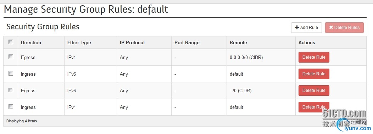This screenshot has height=134, width=373.
Task: Click the 0.0.0.0/0 (CIDR) remote cell
Action: 246,58
